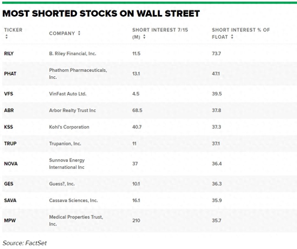Screen dimensions: 297x249
Task: Sort by Short Interest % of Float arrows
Action: click(x=232, y=37)
